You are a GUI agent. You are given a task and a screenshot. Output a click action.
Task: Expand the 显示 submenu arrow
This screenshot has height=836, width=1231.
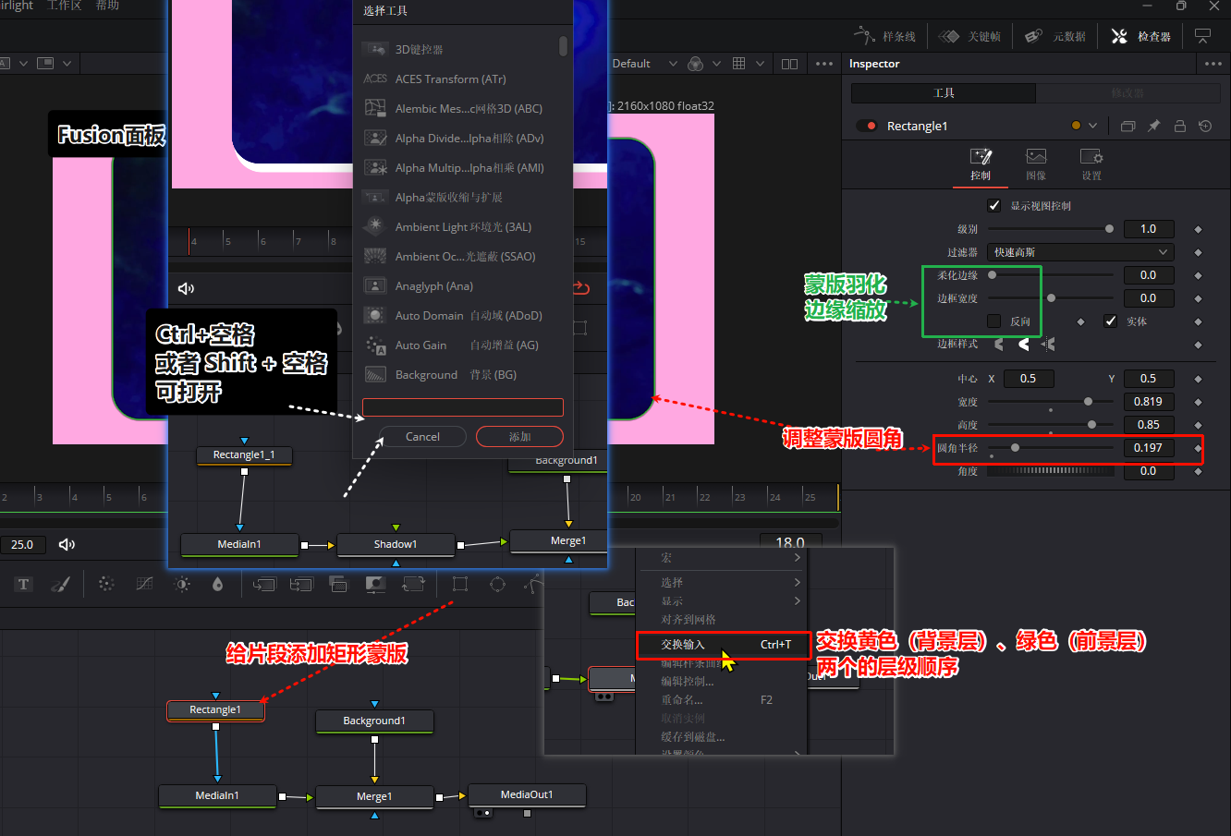pyautogui.click(x=797, y=600)
